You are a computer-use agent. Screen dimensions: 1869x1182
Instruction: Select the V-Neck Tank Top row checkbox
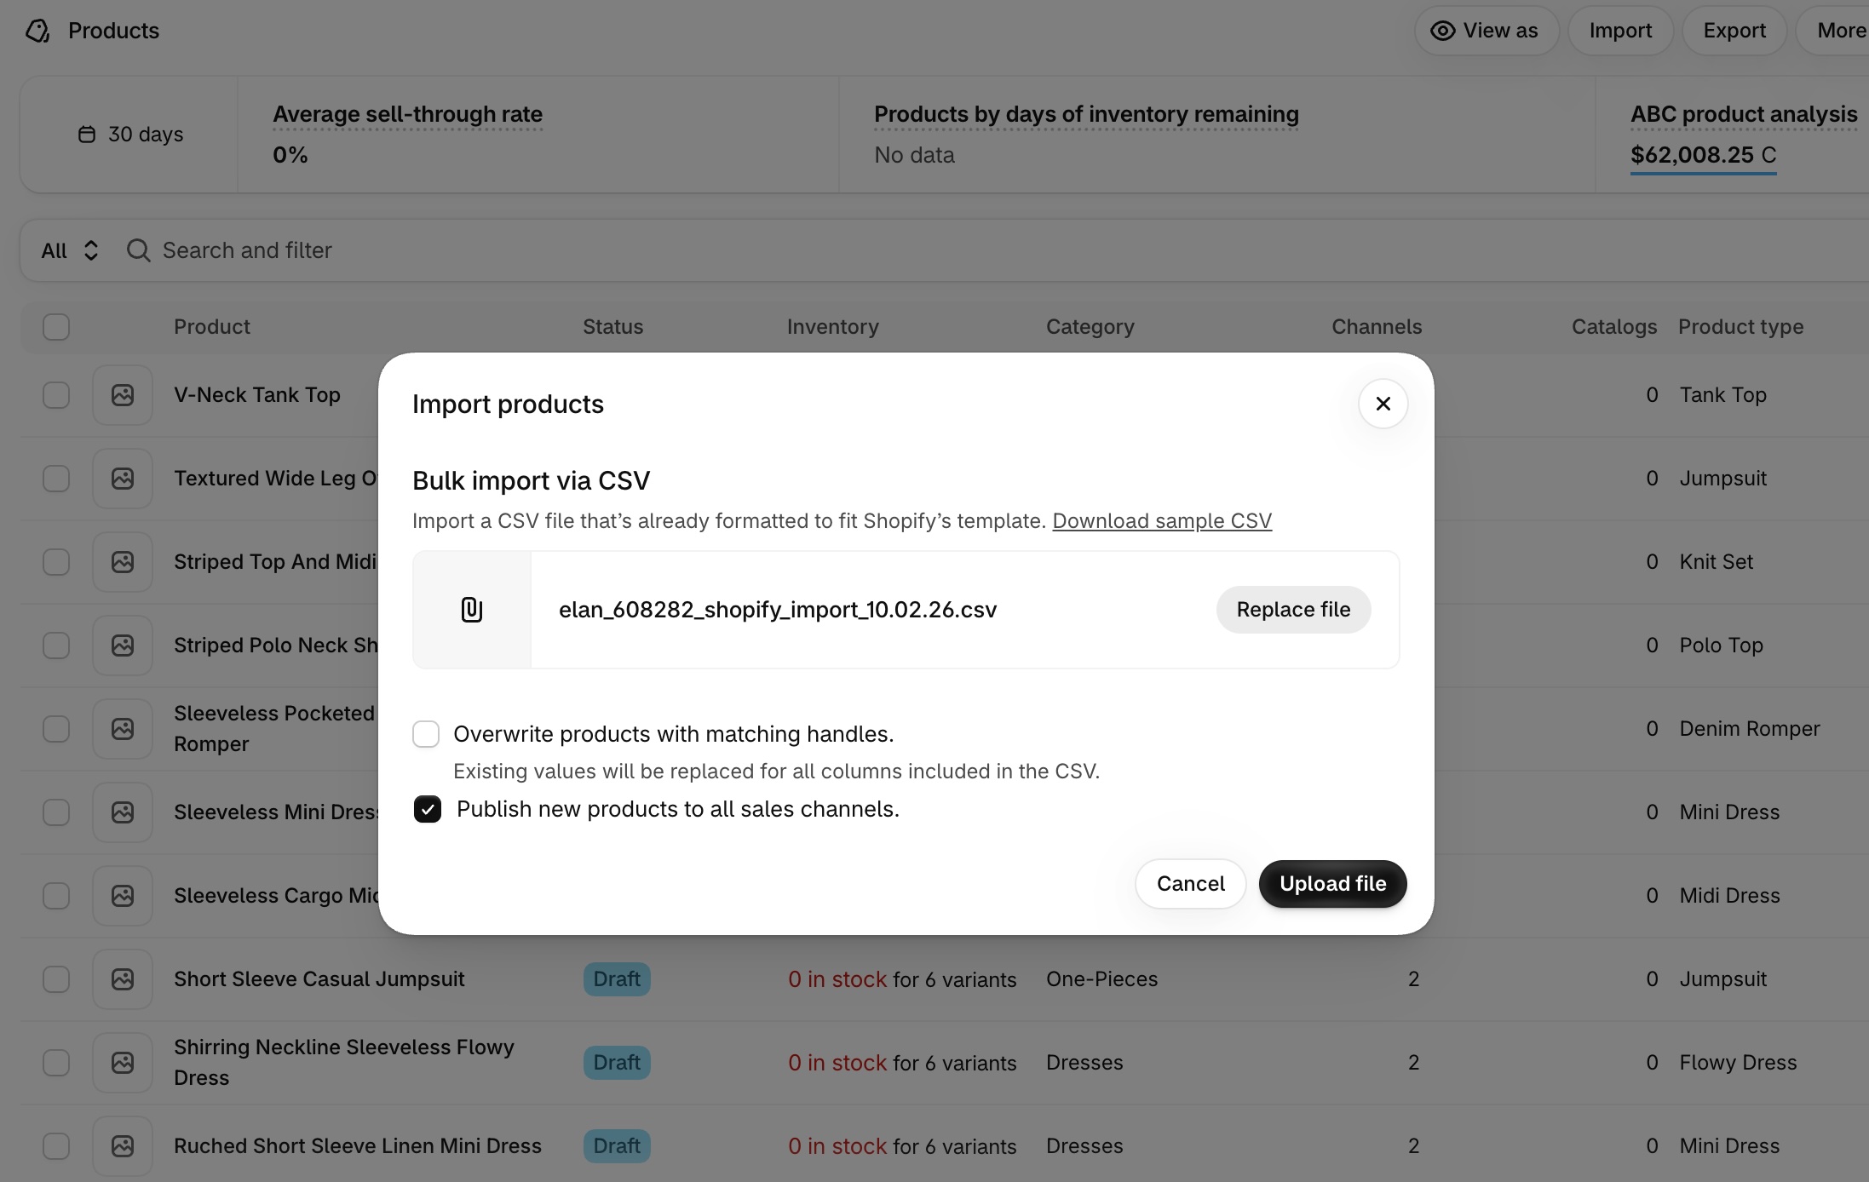pyautogui.click(x=56, y=395)
